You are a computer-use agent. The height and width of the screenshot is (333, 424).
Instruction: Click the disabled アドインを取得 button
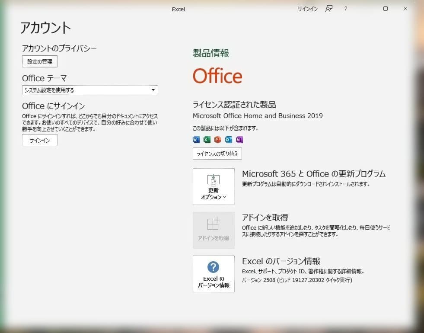(x=214, y=230)
